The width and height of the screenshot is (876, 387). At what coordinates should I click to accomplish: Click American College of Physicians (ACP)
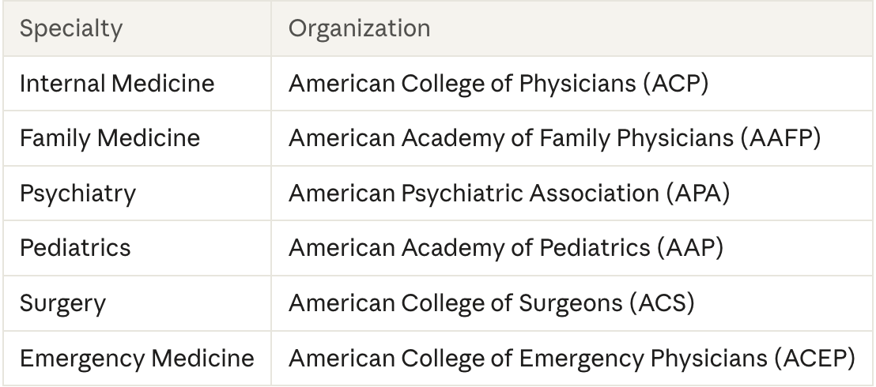pyautogui.click(x=498, y=84)
